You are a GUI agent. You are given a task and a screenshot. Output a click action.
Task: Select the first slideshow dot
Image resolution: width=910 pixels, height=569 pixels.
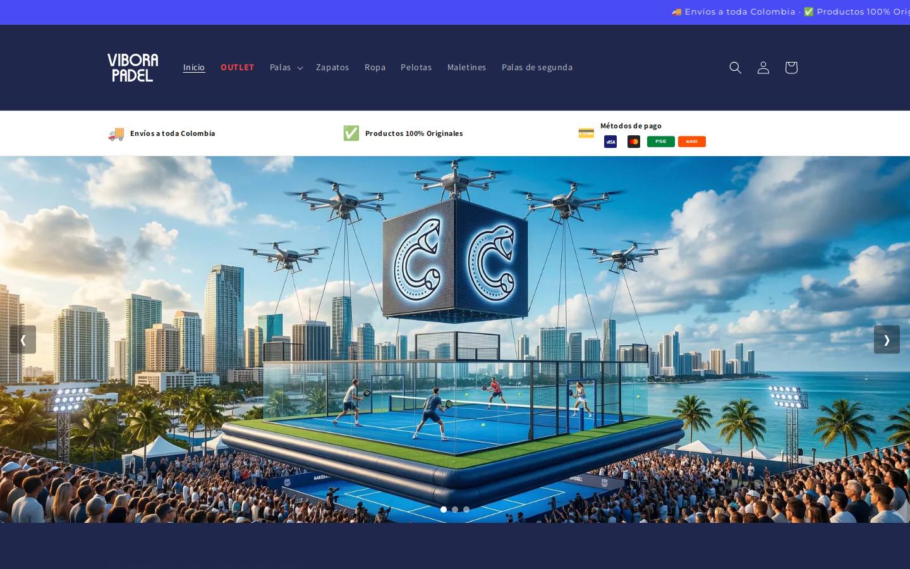coord(444,510)
